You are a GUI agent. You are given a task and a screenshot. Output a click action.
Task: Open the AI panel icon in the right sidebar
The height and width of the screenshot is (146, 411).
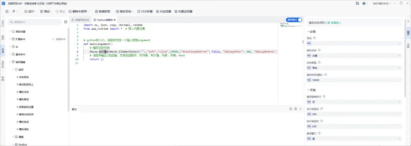(408, 21)
